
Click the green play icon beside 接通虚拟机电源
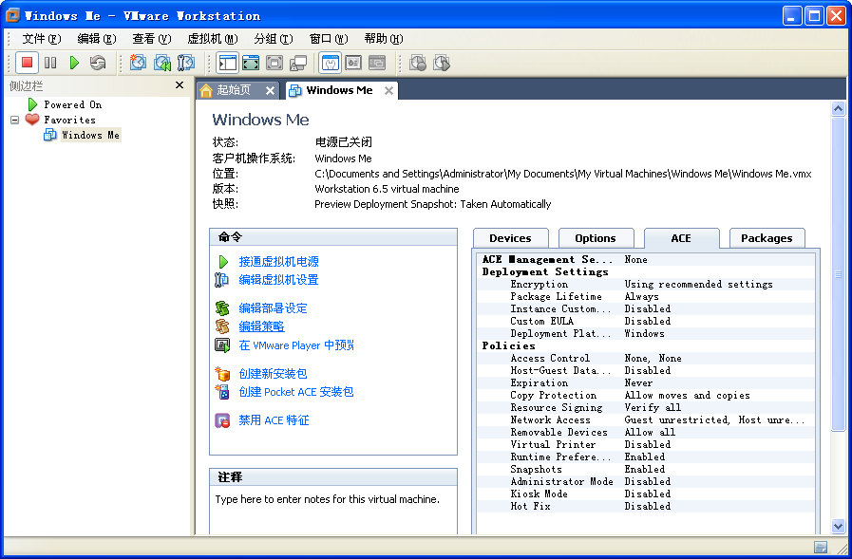[223, 262]
